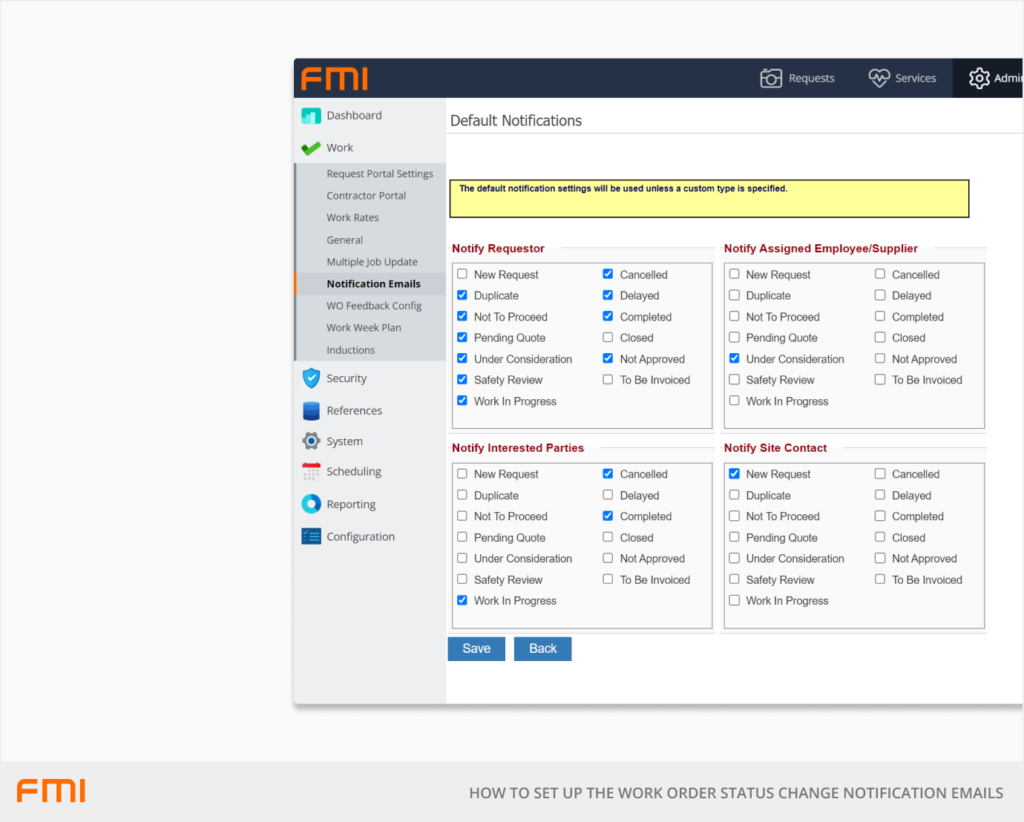Screen dimensions: 1024x822
Task: Uncheck Under Consideration for Assigned Employee/Supplier
Action: (735, 359)
